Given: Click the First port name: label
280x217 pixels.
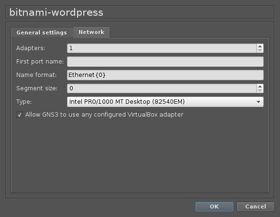Looking at the screenshot, I should [40, 62].
